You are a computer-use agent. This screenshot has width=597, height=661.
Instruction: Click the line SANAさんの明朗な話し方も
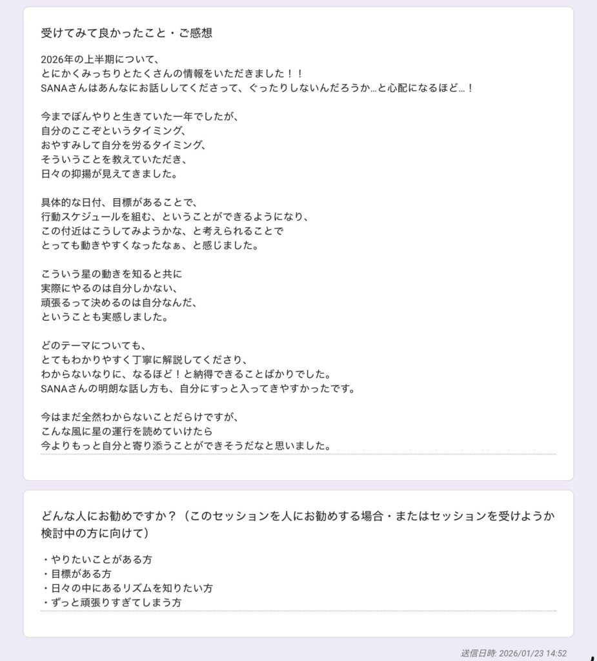[x=199, y=389]
